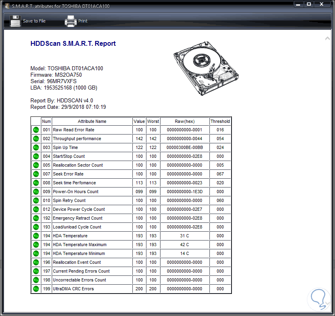
Task: Click the Save to File label
Action: pyautogui.click(x=34, y=21)
